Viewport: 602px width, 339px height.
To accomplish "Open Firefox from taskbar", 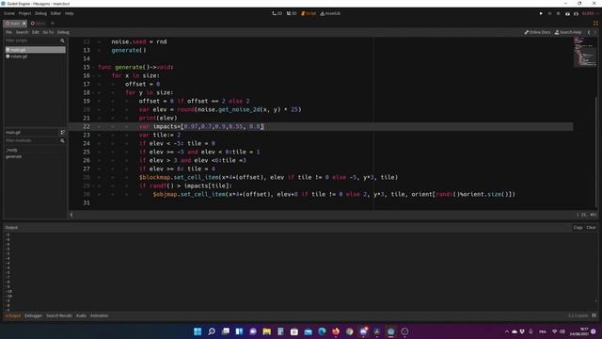I will (x=336, y=331).
